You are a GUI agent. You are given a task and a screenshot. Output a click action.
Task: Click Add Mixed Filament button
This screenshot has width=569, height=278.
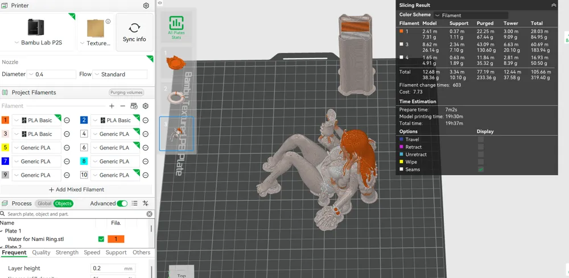pos(76,189)
